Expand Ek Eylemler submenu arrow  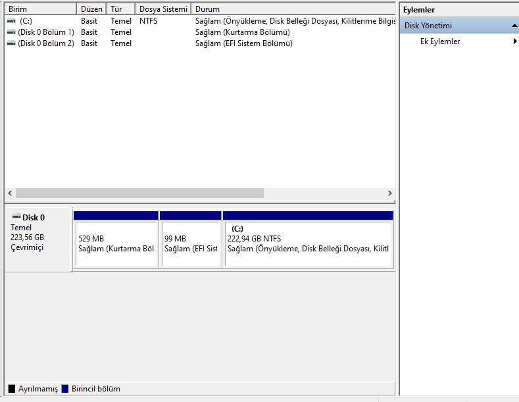click(515, 41)
